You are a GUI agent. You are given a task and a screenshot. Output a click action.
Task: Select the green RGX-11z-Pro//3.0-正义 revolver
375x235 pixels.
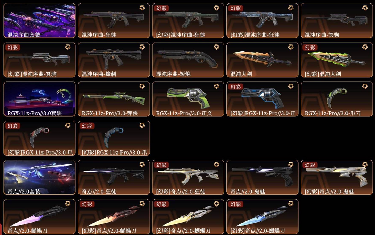[188, 99]
